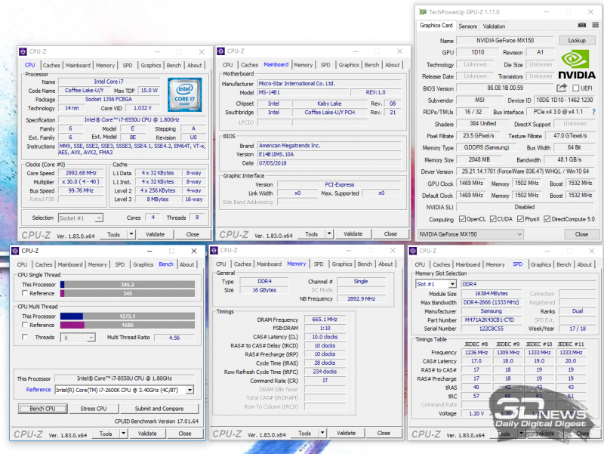Click the CPU-Z title icon in the Processor window

point(23,51)
